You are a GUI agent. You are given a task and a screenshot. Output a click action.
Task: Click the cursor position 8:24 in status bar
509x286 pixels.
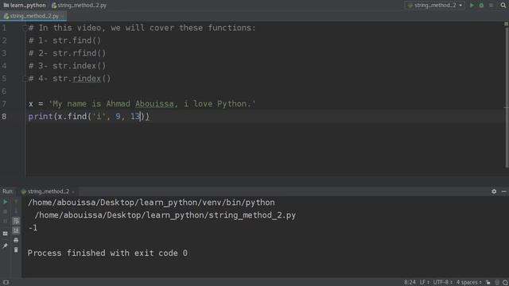click(410, 282)
